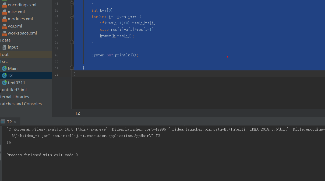Open modules.xml from the project tree

tap(20, 19)
